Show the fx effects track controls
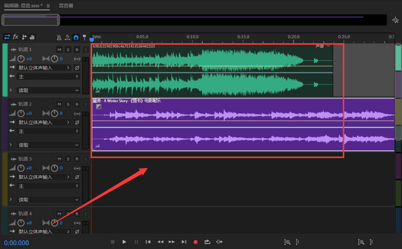Screen dimensions: 402x249 point(15,37)
